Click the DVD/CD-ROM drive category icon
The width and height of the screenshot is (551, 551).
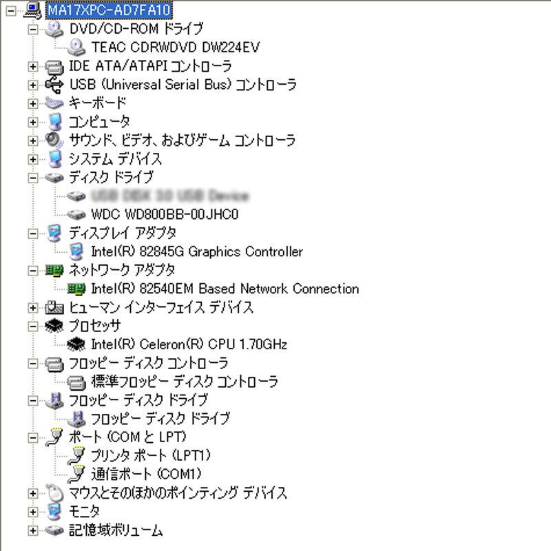point(54,28)
